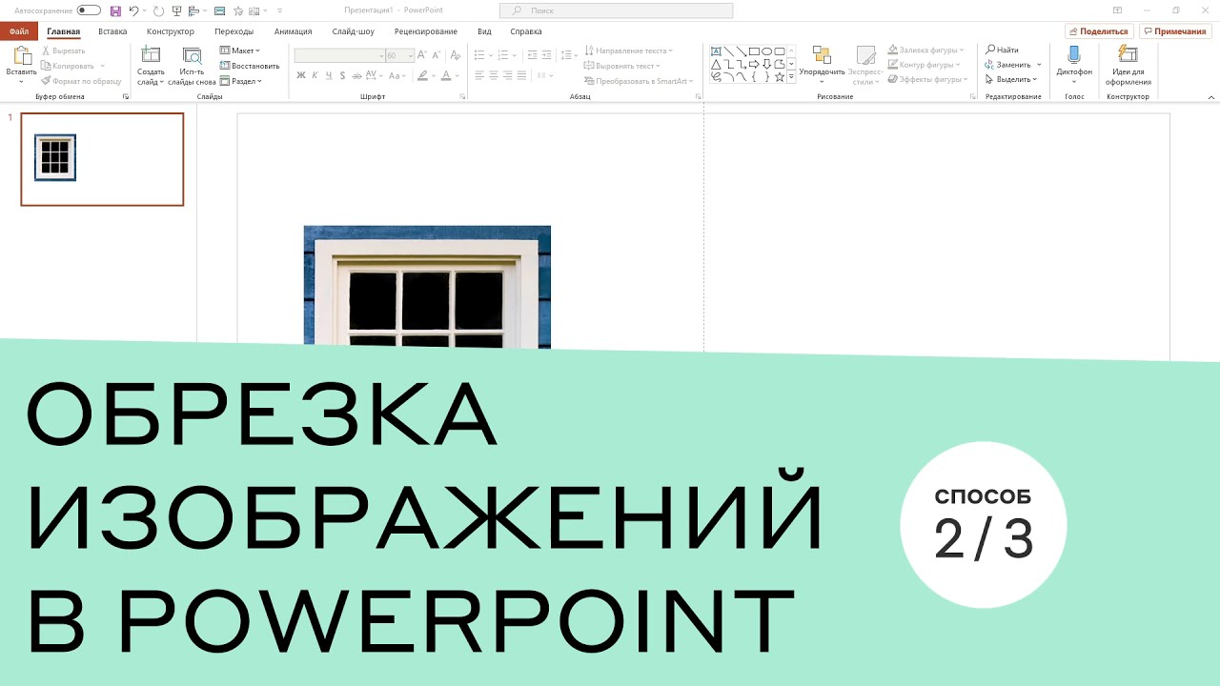Open the line spacing dropdown

coord(568,55)
